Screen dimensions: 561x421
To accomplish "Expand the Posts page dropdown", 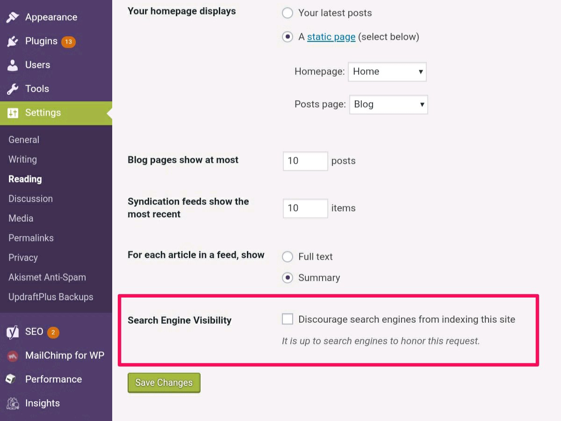I will click(x=388, y=105).
